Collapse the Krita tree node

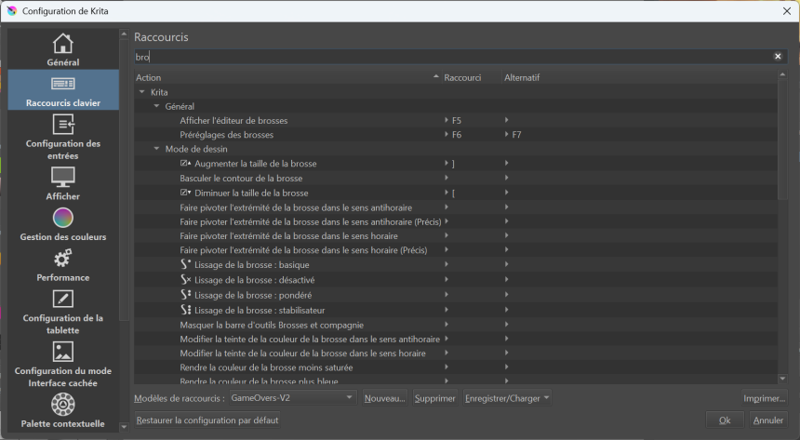[141, 92]
